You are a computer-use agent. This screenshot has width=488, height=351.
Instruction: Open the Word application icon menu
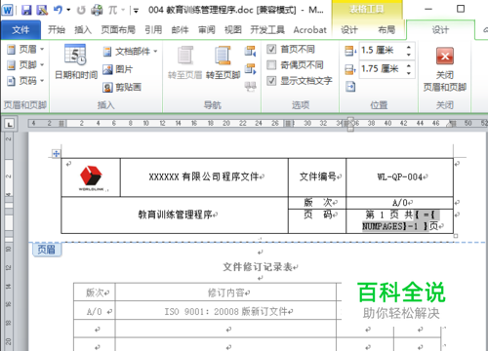[x=7, y=10]
